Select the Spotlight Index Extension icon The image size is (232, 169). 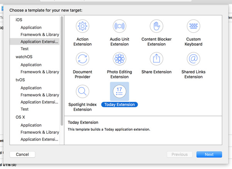pyautogui.click(x=82, y=92)
